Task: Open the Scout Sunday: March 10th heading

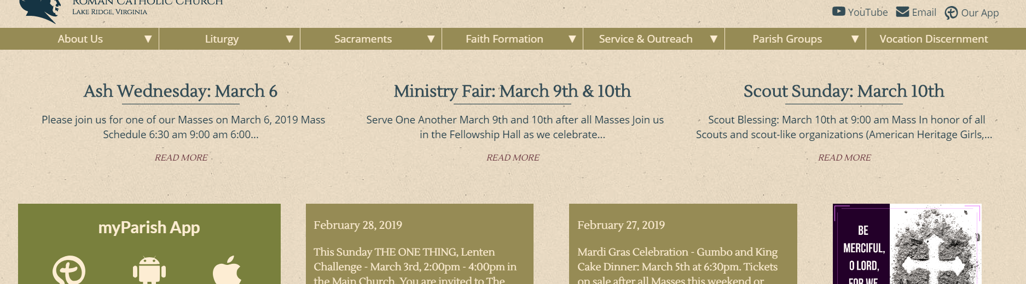Action: coord(844,91)
